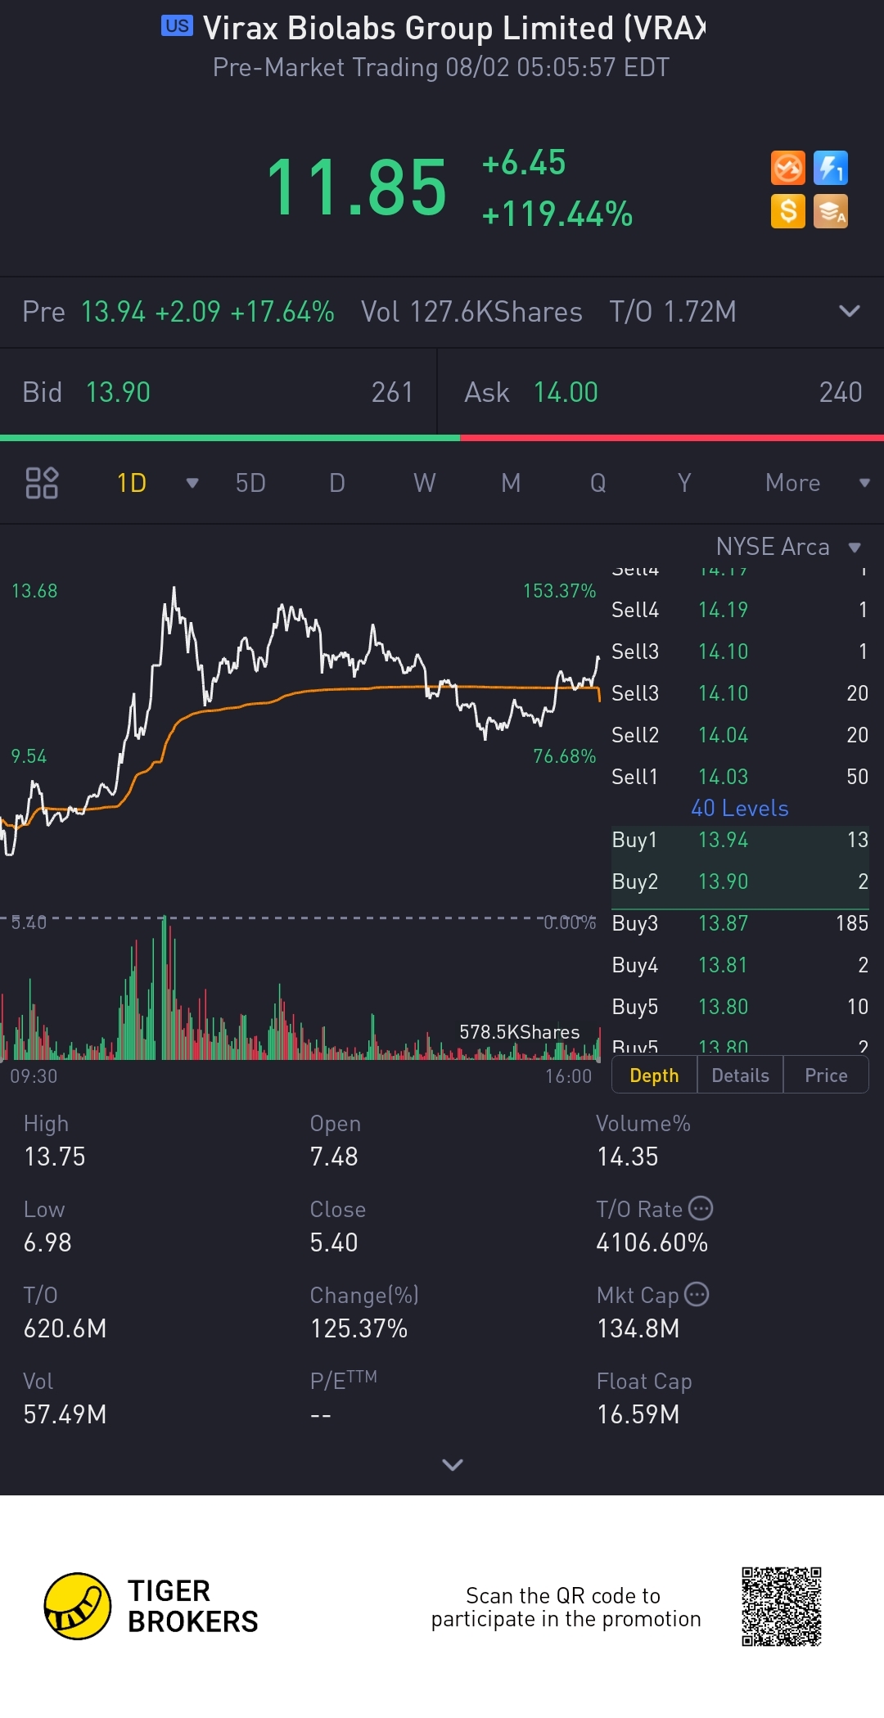This screenshot has height=1718, width=884.
Task: Tap the info icon beside T/O Rate
Action: click(x=701, y=1208)
